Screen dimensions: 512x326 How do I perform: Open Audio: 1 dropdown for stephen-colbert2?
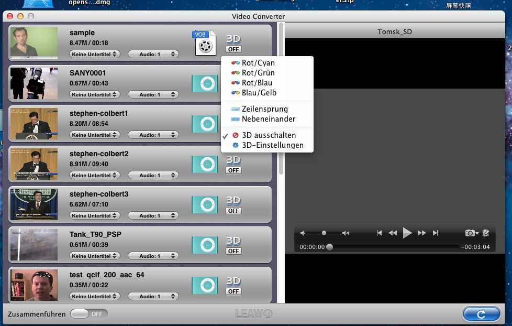point(153,175)
